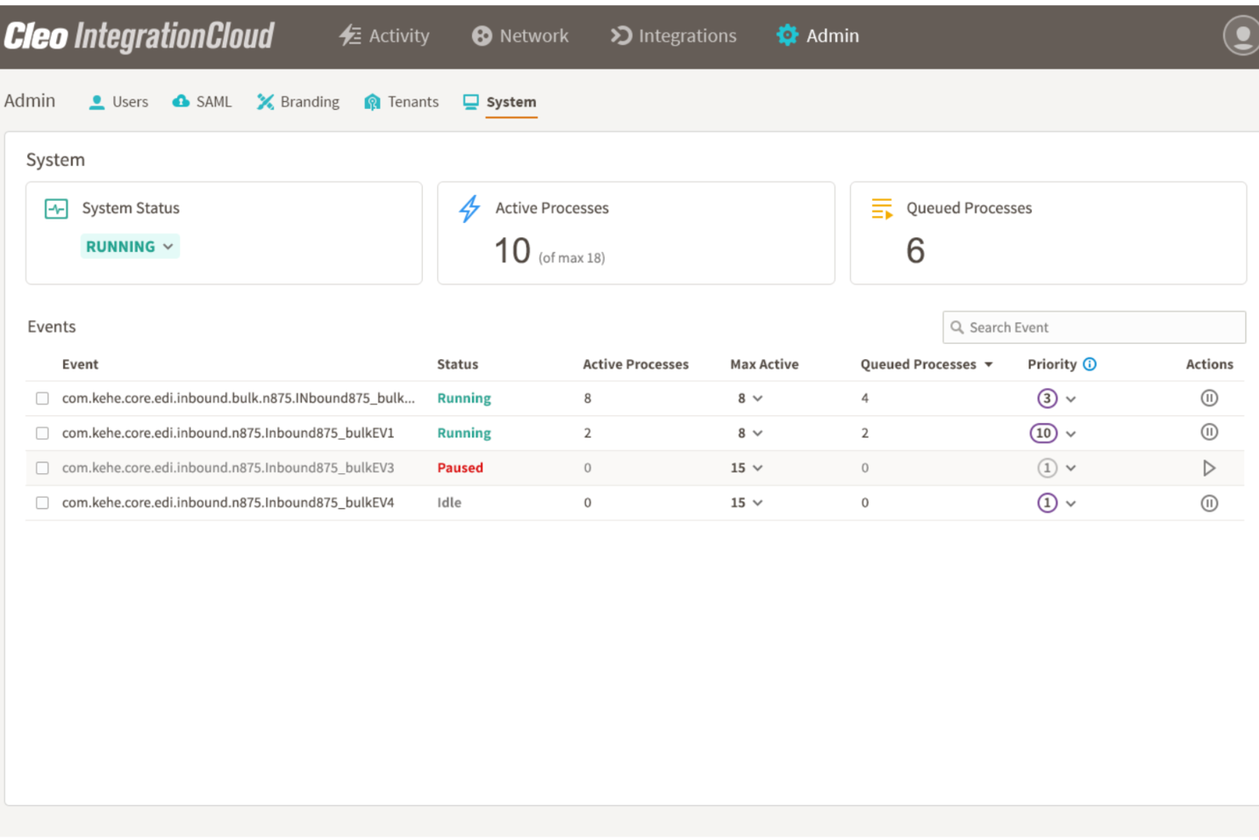
Task: Click the Queued Processes list icon
Action: pyautogui.click(x=882, y=208)
